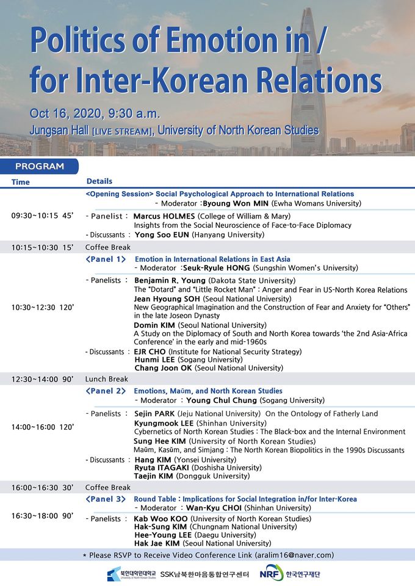Click 'A Study on the Diplomacy' talk title
This screenshot has height=586, width=415.
[271, 338]
